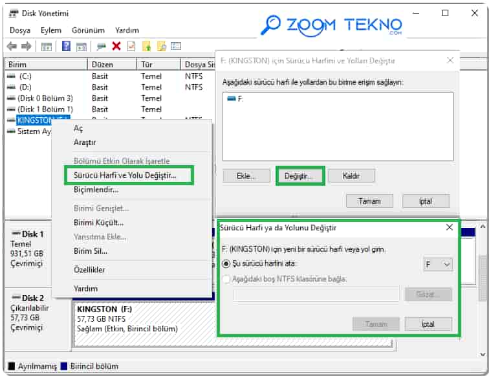Open the Görünüm menu
Image resolution: width=491 pixels, height=378 pixels.
coord(89,30)
